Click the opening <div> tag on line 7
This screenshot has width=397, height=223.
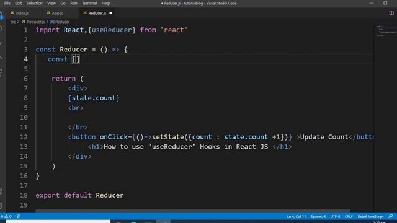pyautogui.click(x=78, y=88)
